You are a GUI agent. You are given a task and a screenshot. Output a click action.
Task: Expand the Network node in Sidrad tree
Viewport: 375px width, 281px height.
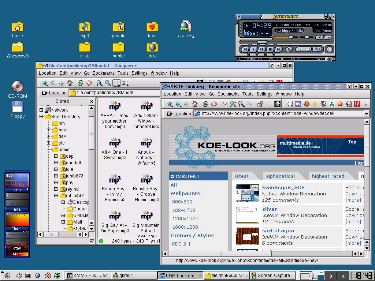click(41, 110)
